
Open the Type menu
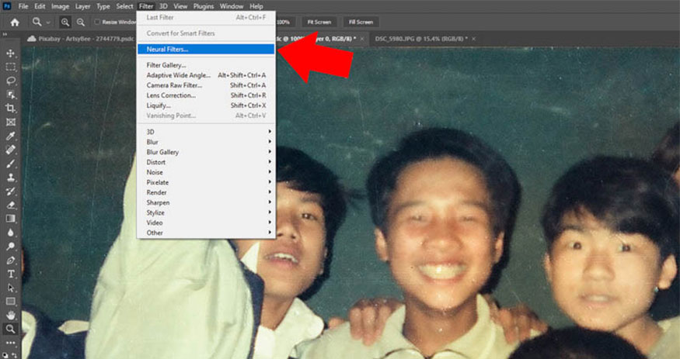(x=103, y=6)
